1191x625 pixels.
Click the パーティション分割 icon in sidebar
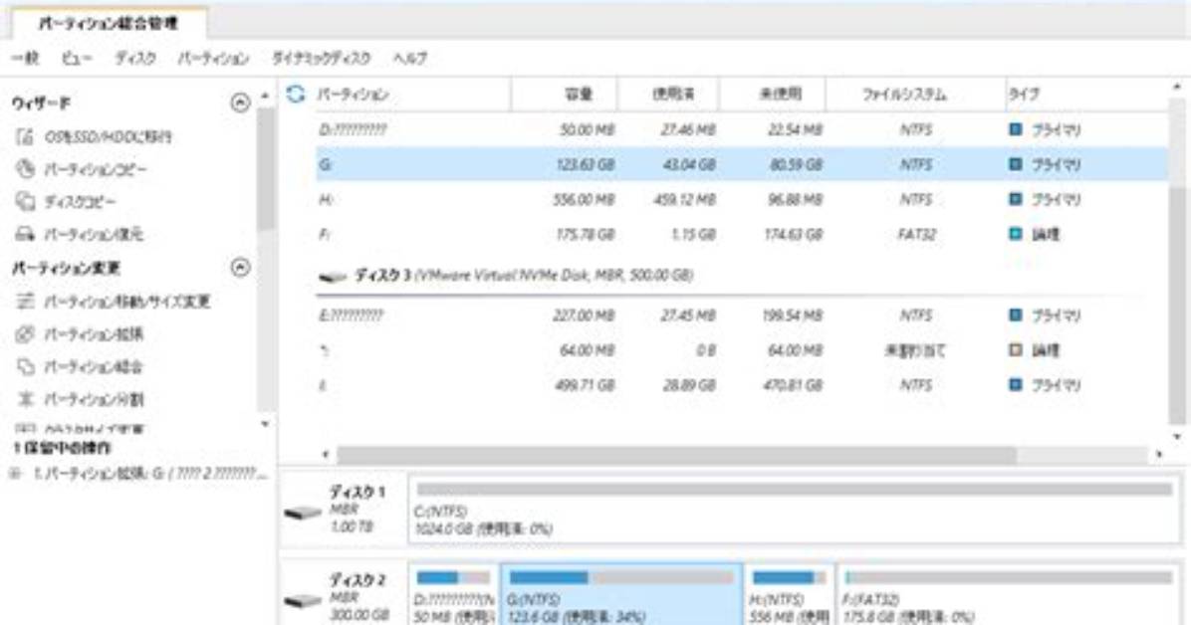[25, 399]
